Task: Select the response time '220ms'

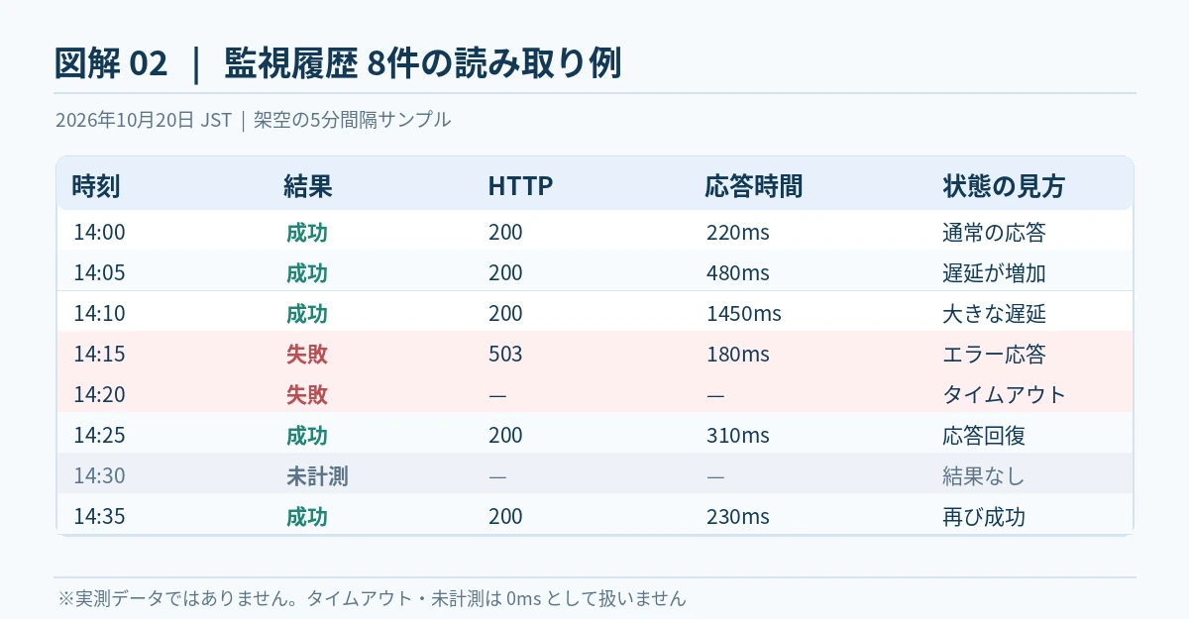Action: [x=738, y=233]
